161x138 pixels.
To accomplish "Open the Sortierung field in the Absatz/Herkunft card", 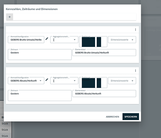I will tap(93, 83).
